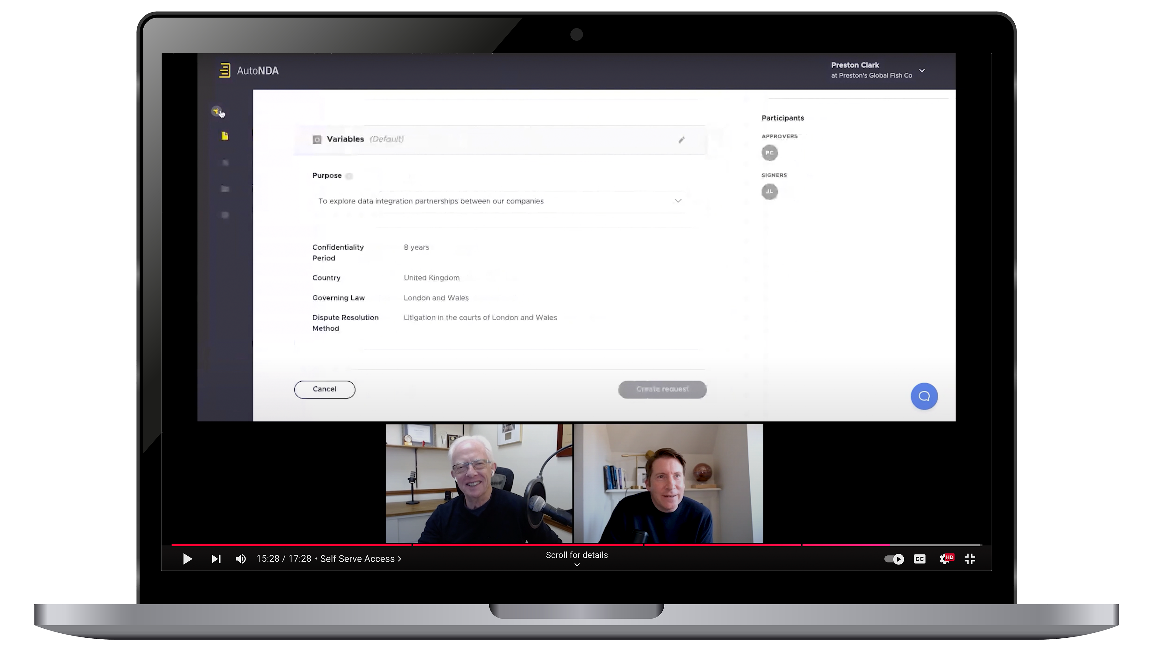The image size is (1153, 649).
Task: Open the blue chat support bubble
Action: (924, 396)
